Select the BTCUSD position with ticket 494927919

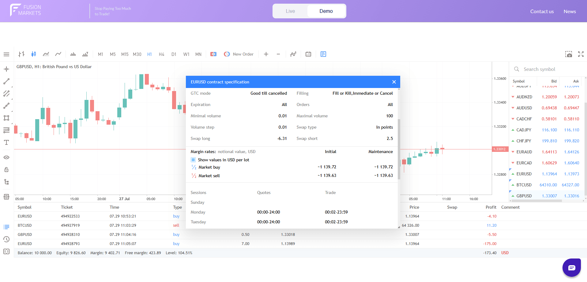point(300,225)
